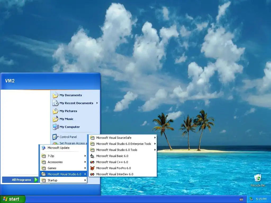The image size is (271, 203).
Task: Choose Microsoft Visual FoxPro 6.0 entry
Action: [123, 168]
